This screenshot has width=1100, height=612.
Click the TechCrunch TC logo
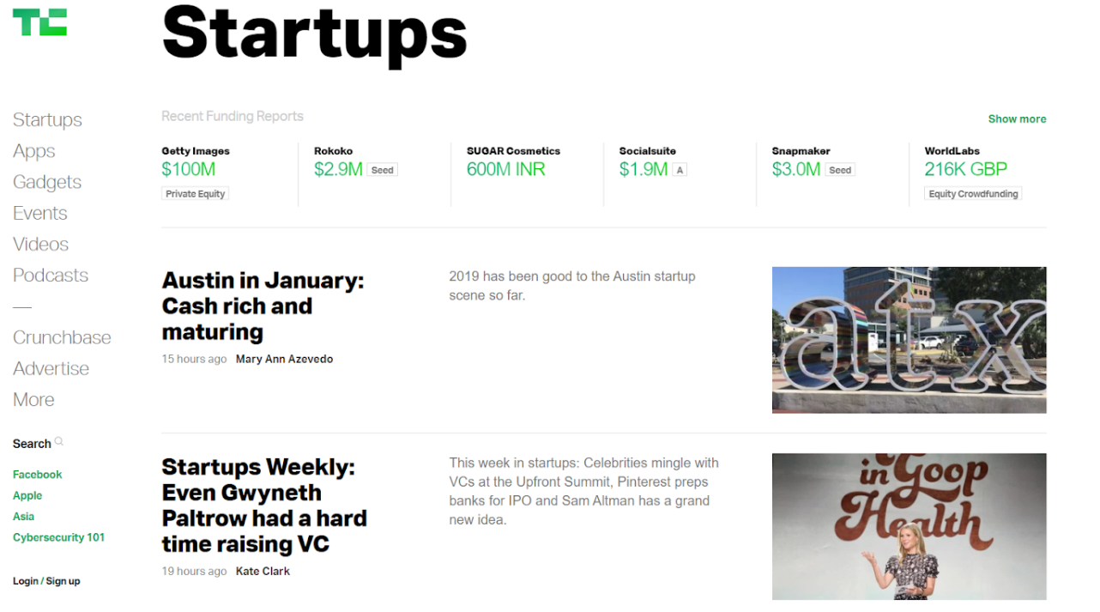tap(39, 22)
